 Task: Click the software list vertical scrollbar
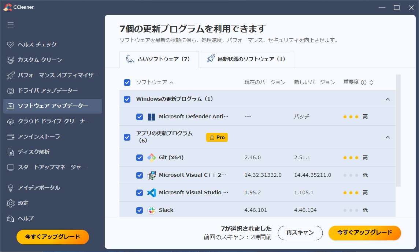click(398, 131)
